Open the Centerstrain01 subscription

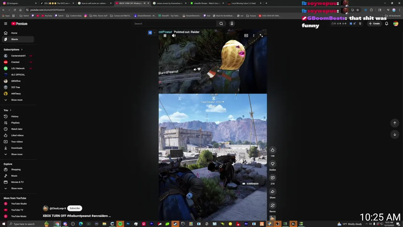pyautogui.click(x=18, y=56)
